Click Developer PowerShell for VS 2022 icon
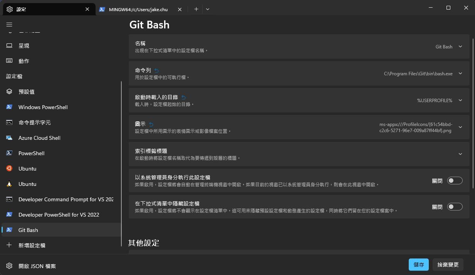 [9, 214]
